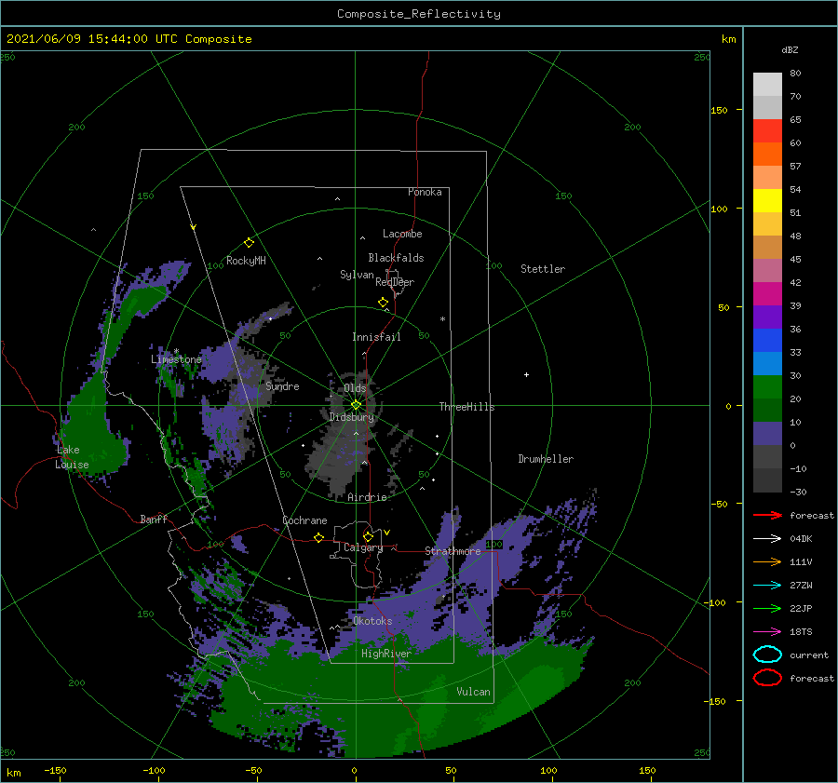Click the Banff town label
Image resolution: width=838 pixels, height=783 pixels.
click(x=154, y=519)
